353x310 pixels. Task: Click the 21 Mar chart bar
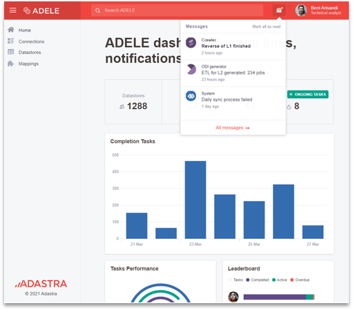coord(137,226)
